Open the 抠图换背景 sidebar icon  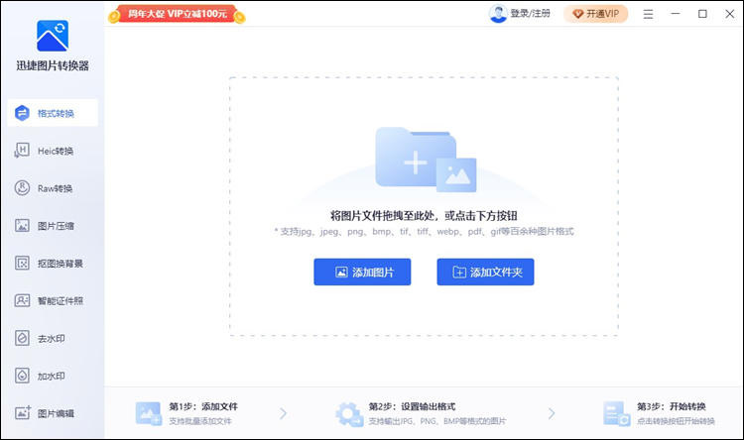coord(22,263)
